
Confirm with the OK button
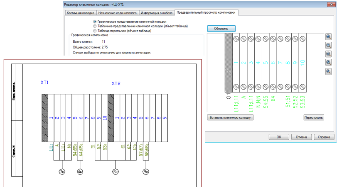pos(279,137)
